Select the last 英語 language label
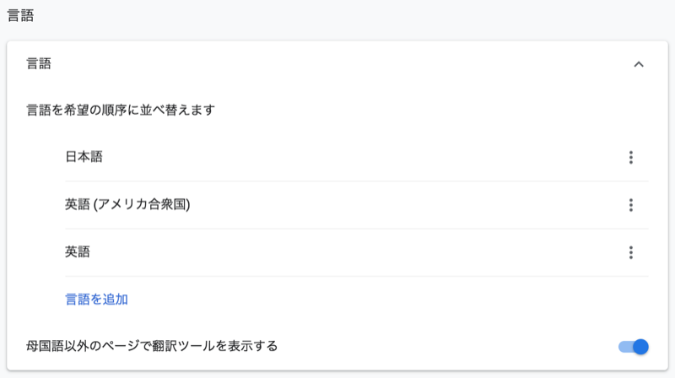The width and height of the screenshot is (675, 378). tap(78, 251)
